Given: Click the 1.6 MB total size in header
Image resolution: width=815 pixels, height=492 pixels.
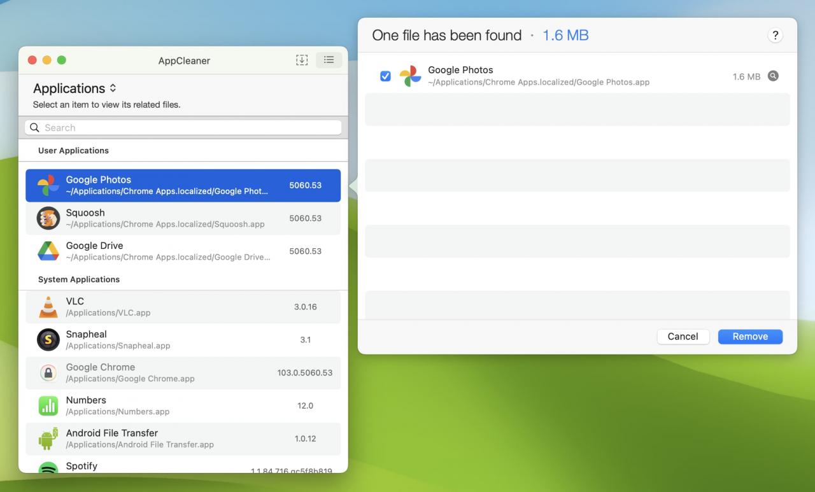Looking at the screenshot, I should (x=565, y=36).
